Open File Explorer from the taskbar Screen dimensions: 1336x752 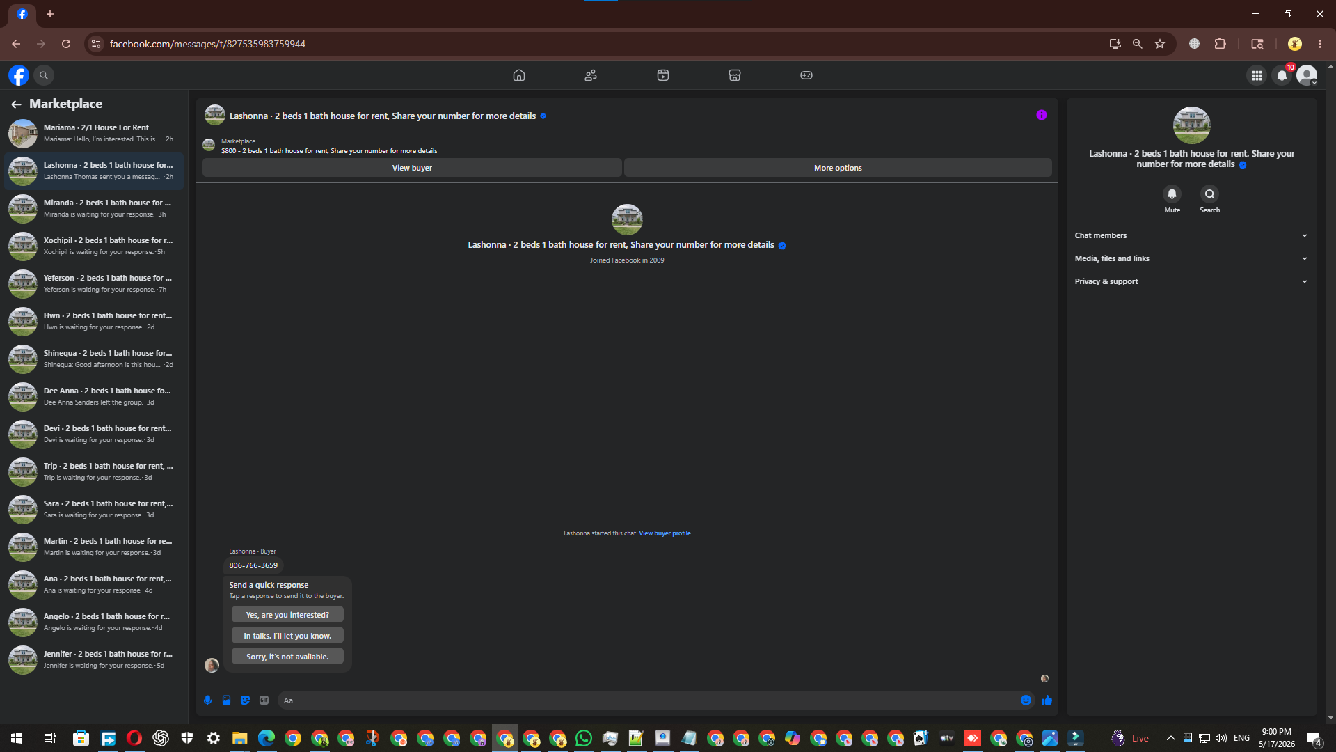240,738
